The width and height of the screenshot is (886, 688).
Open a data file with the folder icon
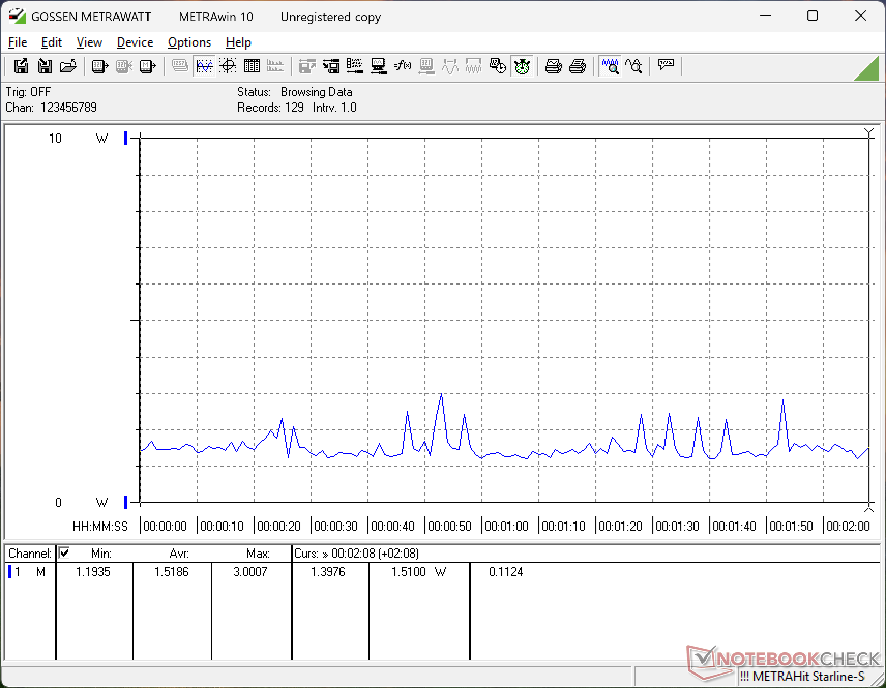point(68,66)
